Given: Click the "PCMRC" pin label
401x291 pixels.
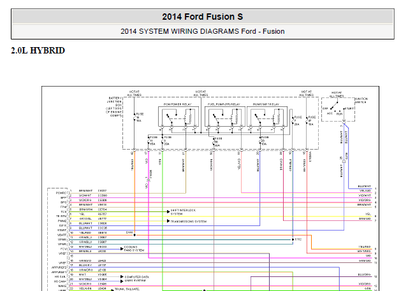Looking at the screenshot, I should point(61,193).
